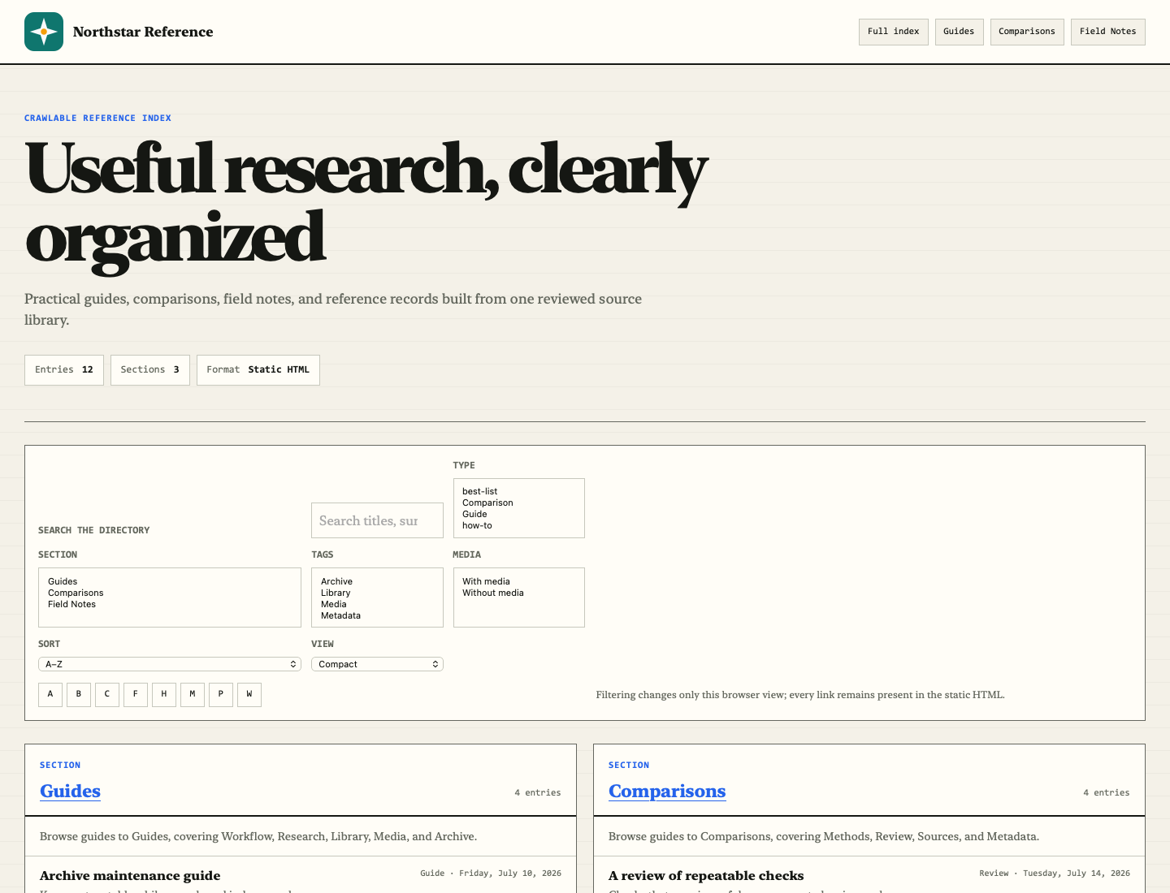This screenshot has height=893, width=1170.
Task: Open Comparisons in the top navigation
Action: (x=1027, y=32)
